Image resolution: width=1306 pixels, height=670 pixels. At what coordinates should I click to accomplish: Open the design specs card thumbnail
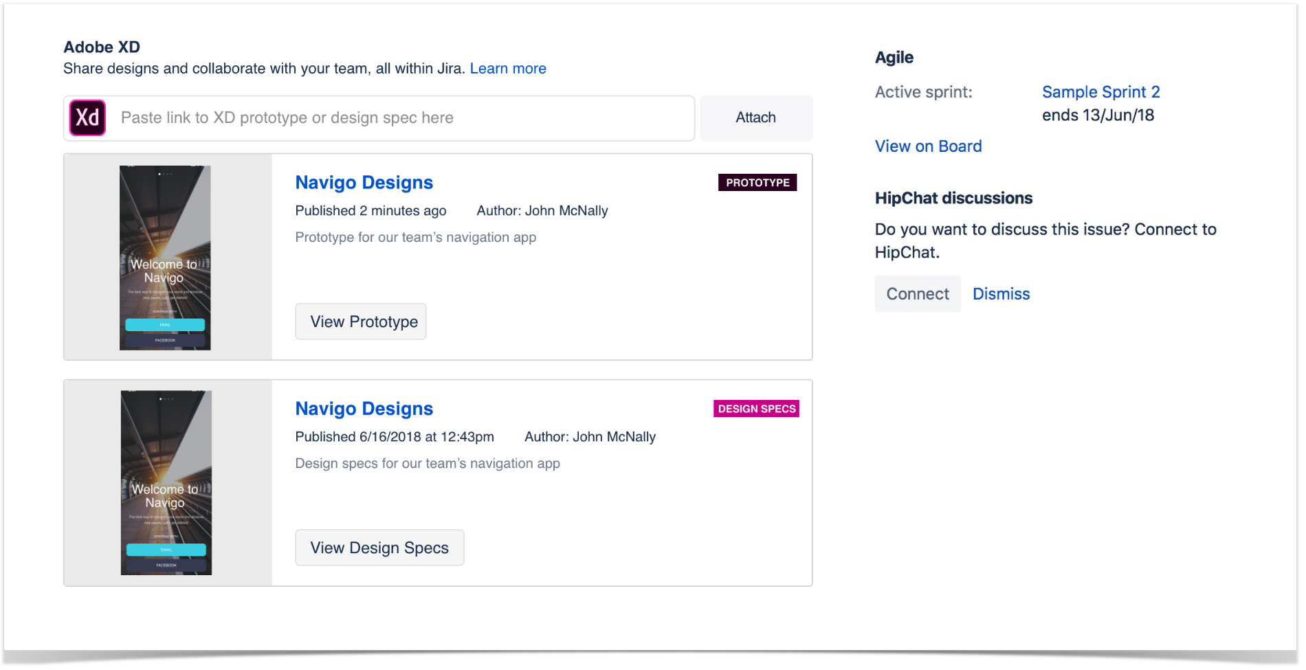pos(166,483)
